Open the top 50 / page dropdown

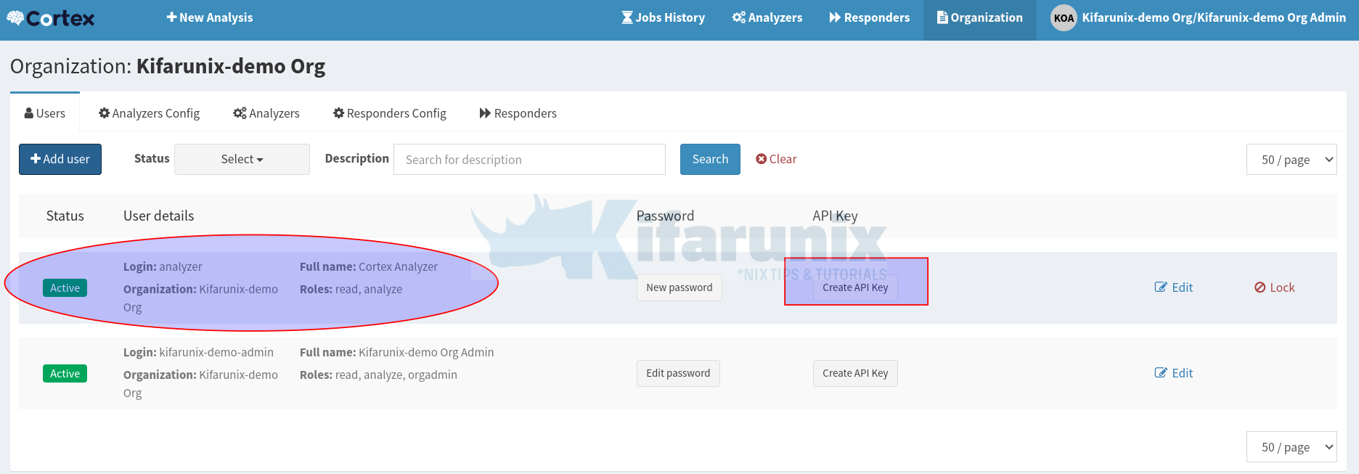click(x=1291, y=160)
